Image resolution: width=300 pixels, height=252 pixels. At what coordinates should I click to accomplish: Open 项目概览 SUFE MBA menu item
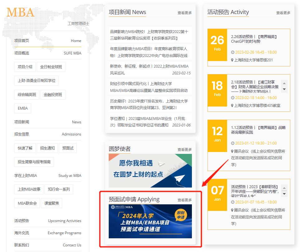(x=48, y=53)
